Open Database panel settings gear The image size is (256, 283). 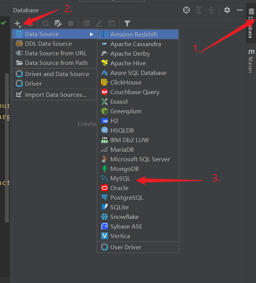click(227, 10)
